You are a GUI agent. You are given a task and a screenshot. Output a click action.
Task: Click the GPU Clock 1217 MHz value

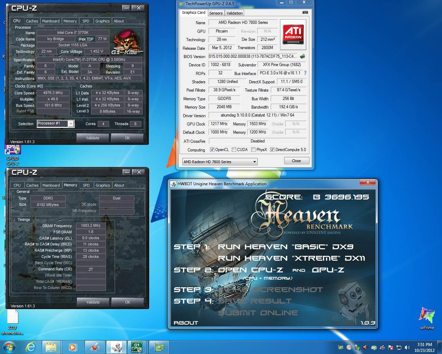[219, 124]
